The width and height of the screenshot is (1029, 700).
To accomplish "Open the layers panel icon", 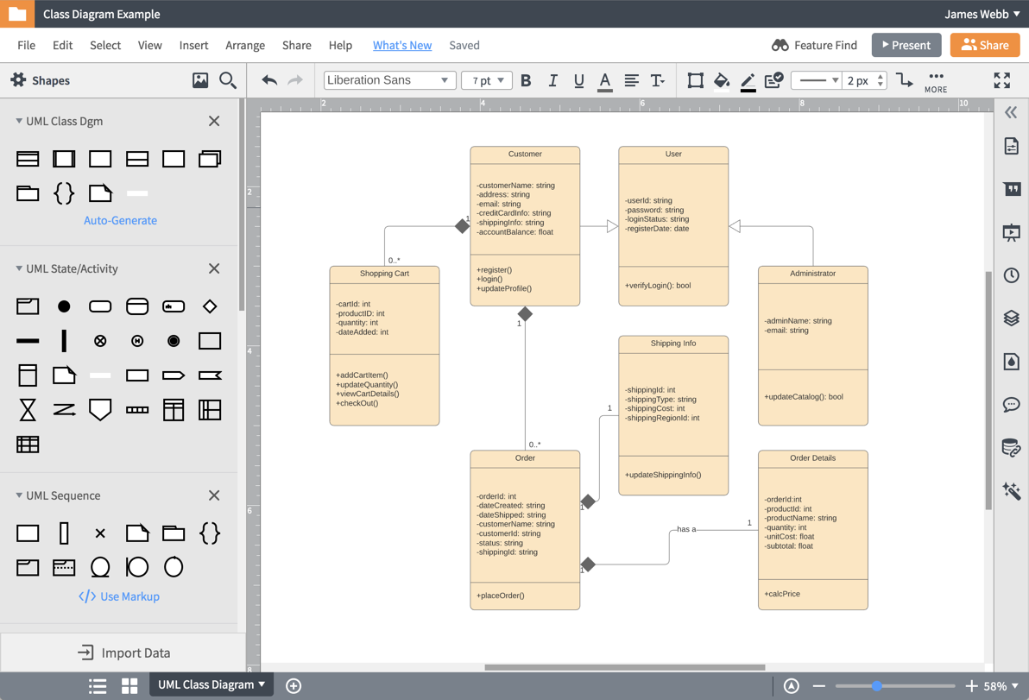I will pyautogui.click(x=1011, y=318).
